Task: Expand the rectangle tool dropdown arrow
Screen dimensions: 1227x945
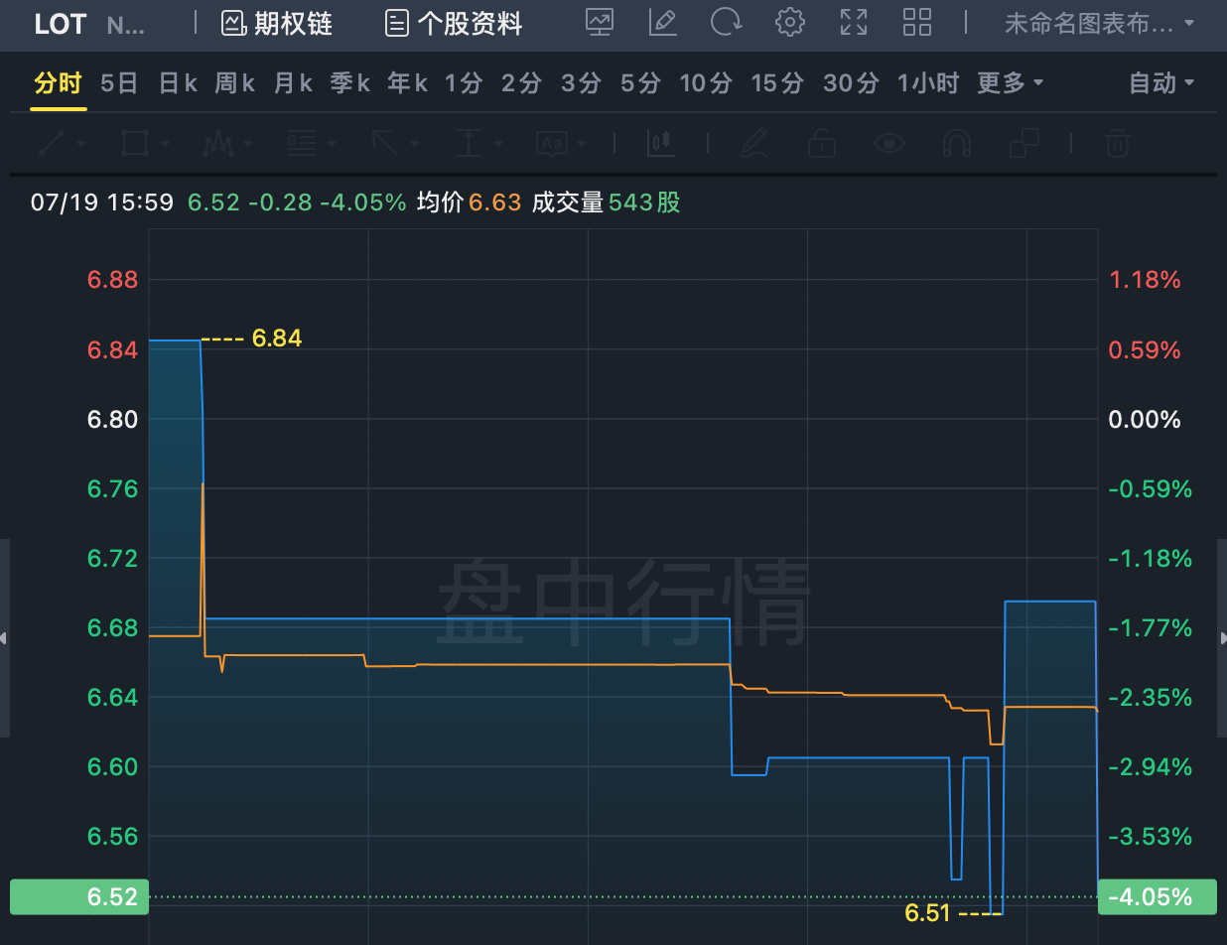Action: pos(164,144)
